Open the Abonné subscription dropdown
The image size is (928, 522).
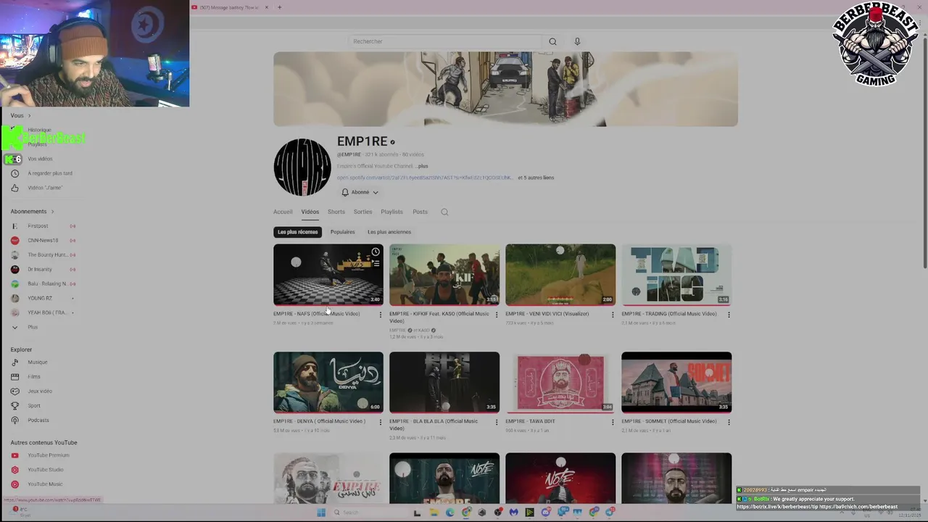point(360,192)
